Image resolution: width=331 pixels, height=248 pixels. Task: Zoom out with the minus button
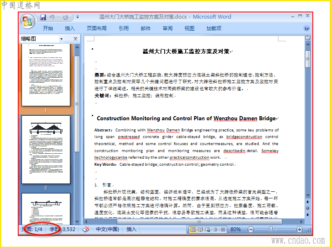(x=251, y=229)
